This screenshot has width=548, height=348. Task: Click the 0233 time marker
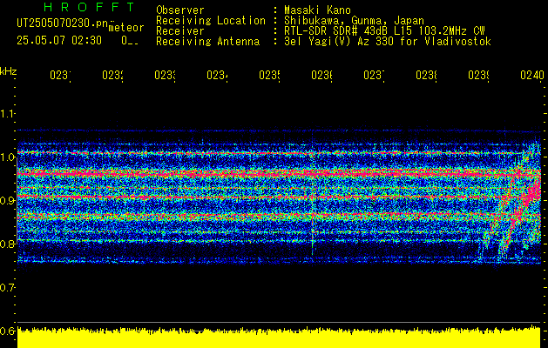(165, 75)
